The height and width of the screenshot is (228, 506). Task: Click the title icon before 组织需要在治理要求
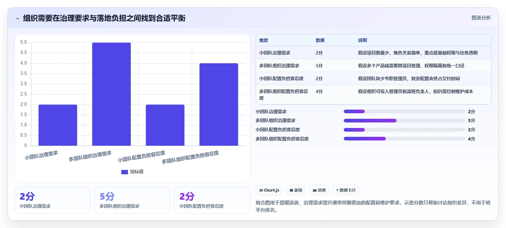tap(17, 18)
